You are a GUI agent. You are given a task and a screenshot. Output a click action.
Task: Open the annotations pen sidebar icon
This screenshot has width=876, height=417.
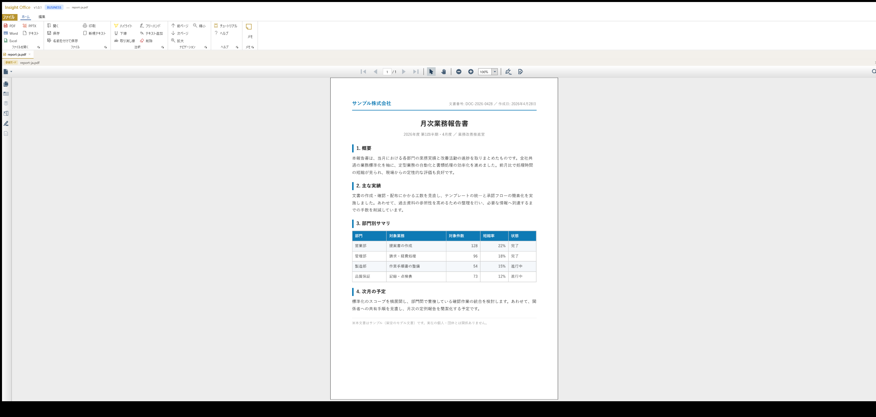pyautogui.click(x=6, y=123)
